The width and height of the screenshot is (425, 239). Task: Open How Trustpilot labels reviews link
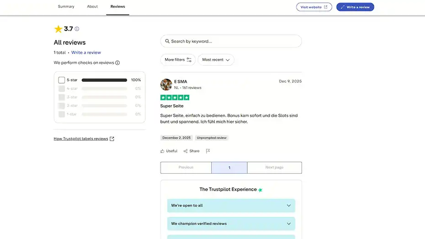[81, 139]
